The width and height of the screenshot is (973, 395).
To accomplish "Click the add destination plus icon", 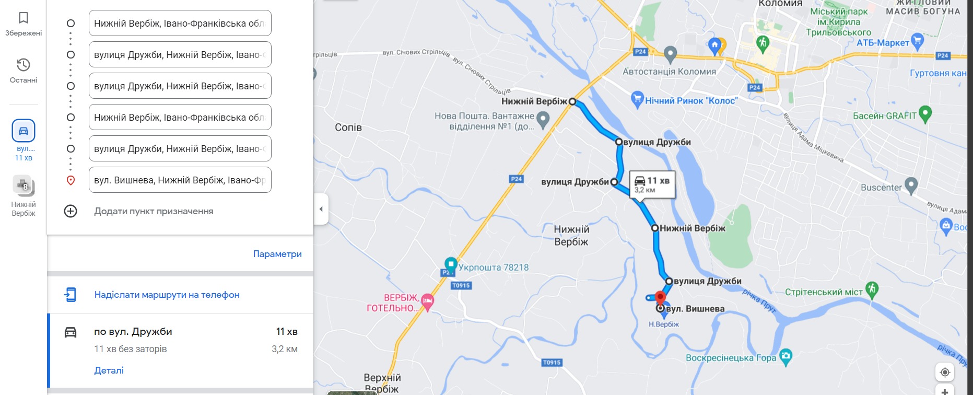I will click(71, 211).
